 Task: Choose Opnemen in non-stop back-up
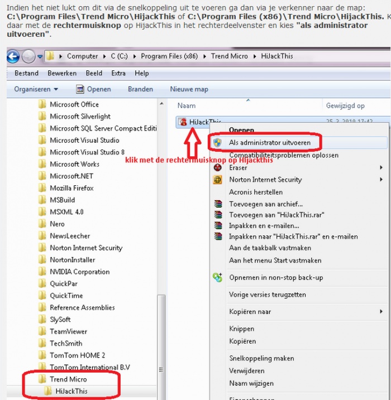[x=276, y=278]
